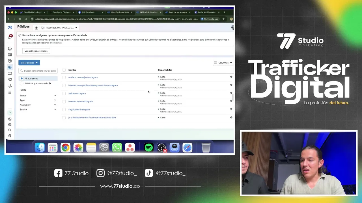
Task: Open the settings gear icon in sidebar
Action: (x=10, y=125)
